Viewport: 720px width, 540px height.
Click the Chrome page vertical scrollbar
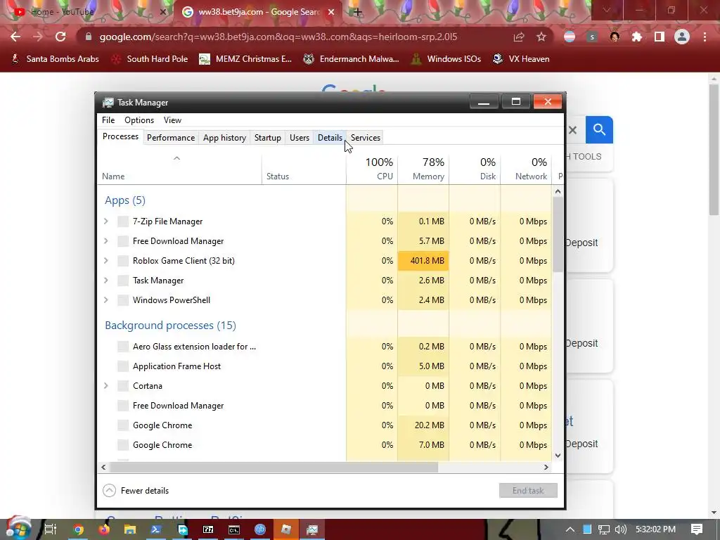(x=714, y=149)
